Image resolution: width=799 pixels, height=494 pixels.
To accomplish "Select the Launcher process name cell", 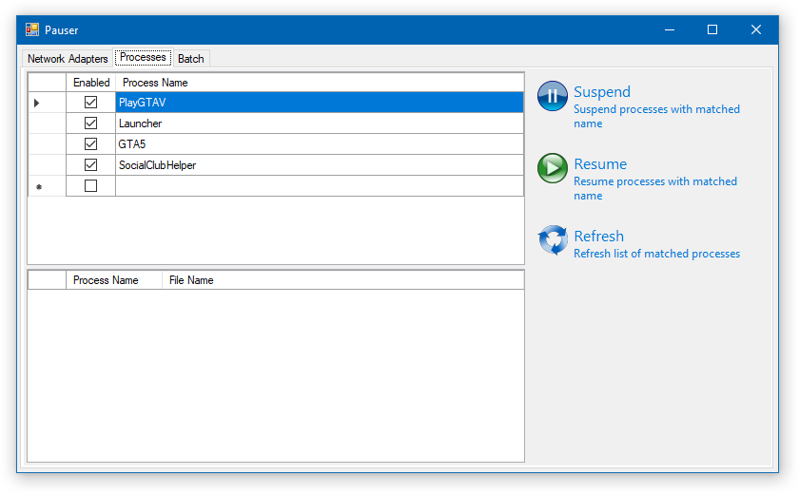I will click(320, 123).
